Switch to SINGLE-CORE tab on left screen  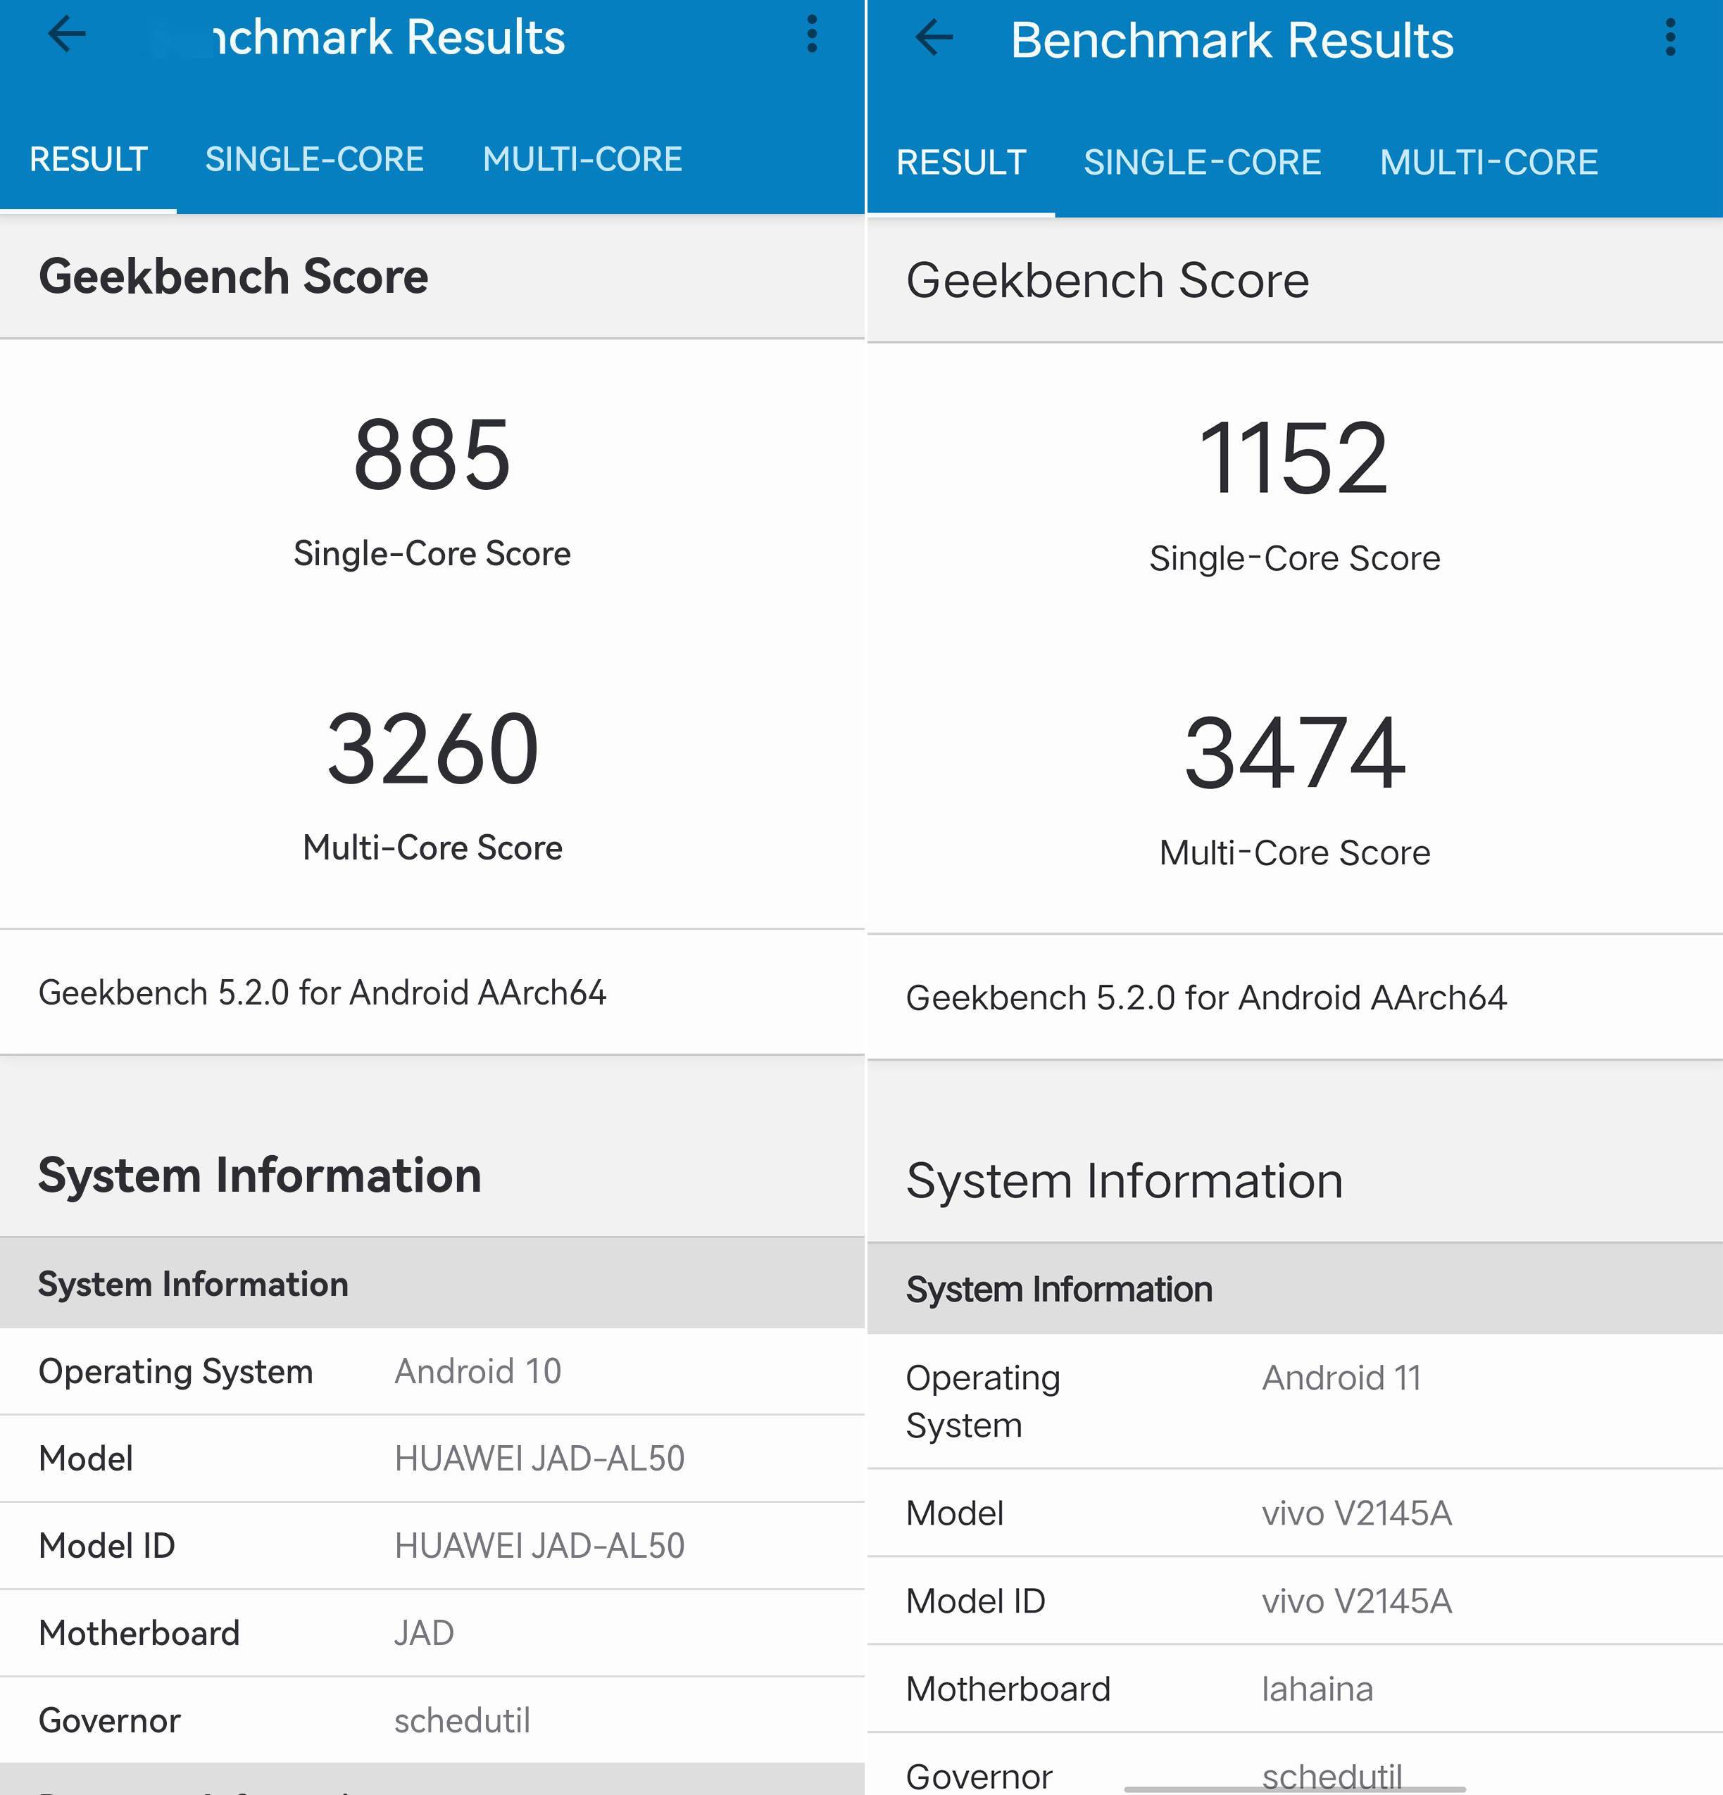[x=313, y=159]
